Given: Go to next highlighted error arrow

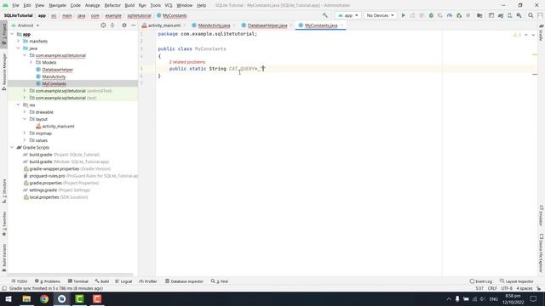Looking at the screenshot, I should [533, 35].
